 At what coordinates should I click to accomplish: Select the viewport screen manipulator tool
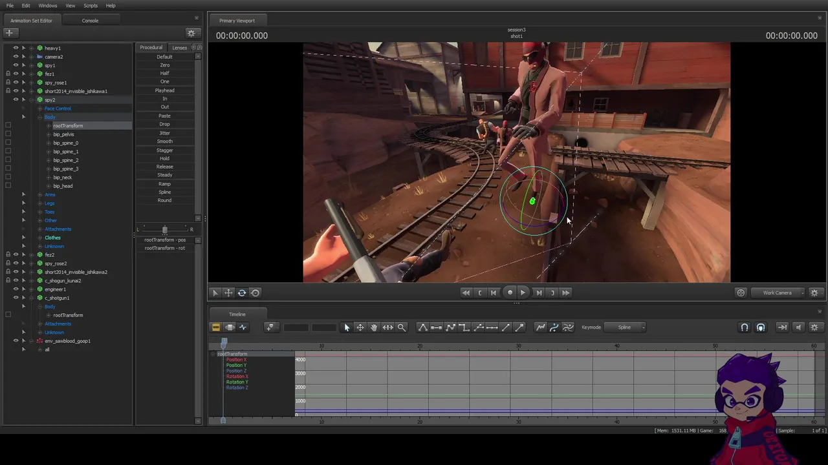point(256,293)
